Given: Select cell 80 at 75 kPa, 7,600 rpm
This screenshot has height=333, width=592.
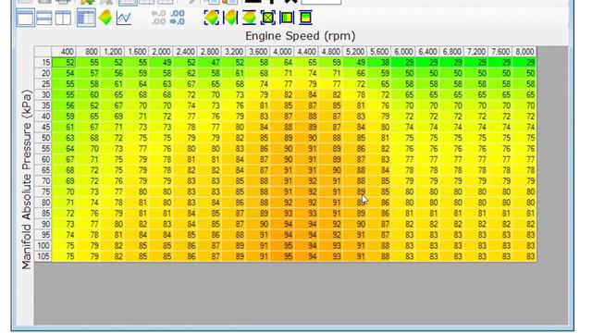Looking at the screenshot, I should tap(500, 191).
